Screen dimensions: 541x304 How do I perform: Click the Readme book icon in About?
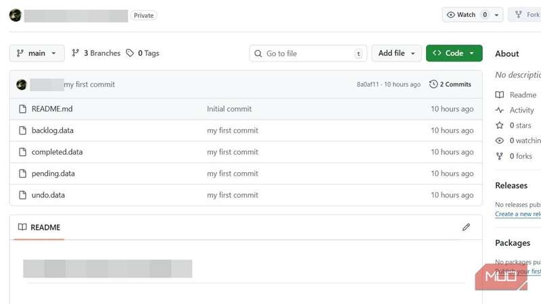click(x=500, y=95)
